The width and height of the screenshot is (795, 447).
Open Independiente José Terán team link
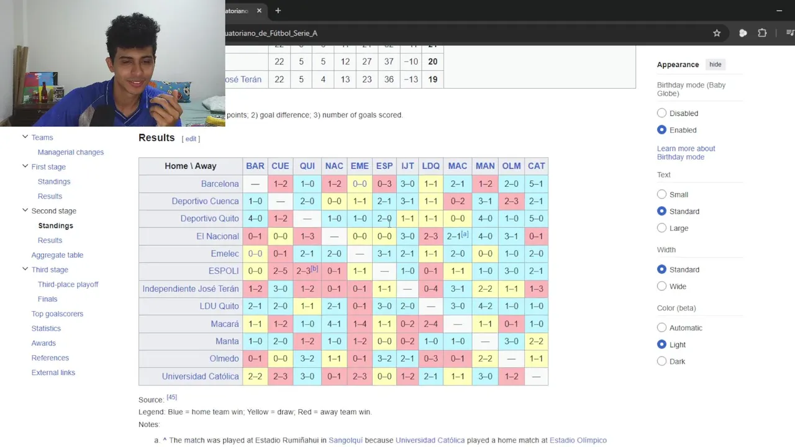coord(191,289)
